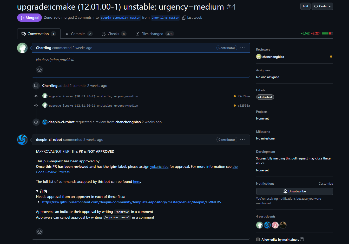Open the yukarichiba user link
Screen dimensions: 349x244
tap(159, 167)
